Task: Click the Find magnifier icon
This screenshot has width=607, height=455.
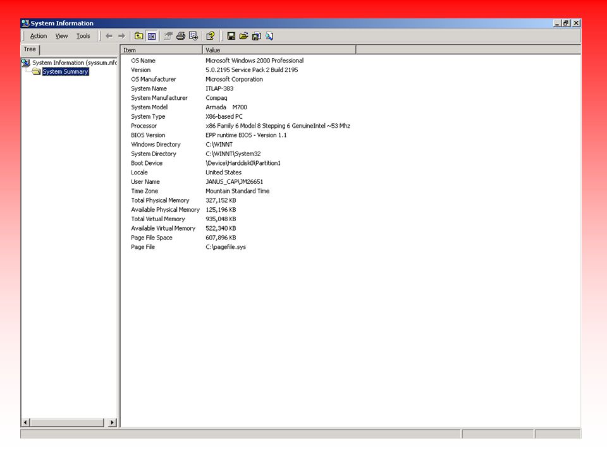Action: (x=269, y=36)
